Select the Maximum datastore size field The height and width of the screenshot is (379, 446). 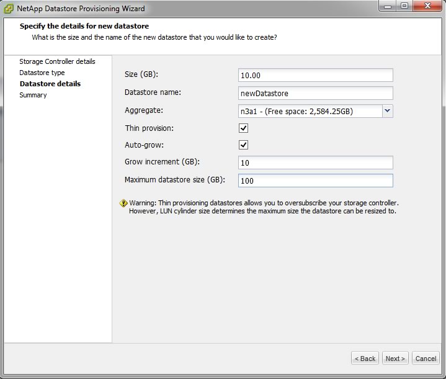pos(315,181)
